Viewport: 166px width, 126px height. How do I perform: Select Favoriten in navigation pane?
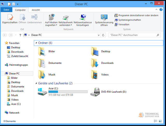pyautogui.click(x=12, y=43)
